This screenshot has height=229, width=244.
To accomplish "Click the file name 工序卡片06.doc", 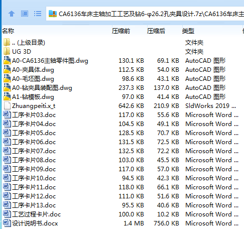I will [34, 142].
